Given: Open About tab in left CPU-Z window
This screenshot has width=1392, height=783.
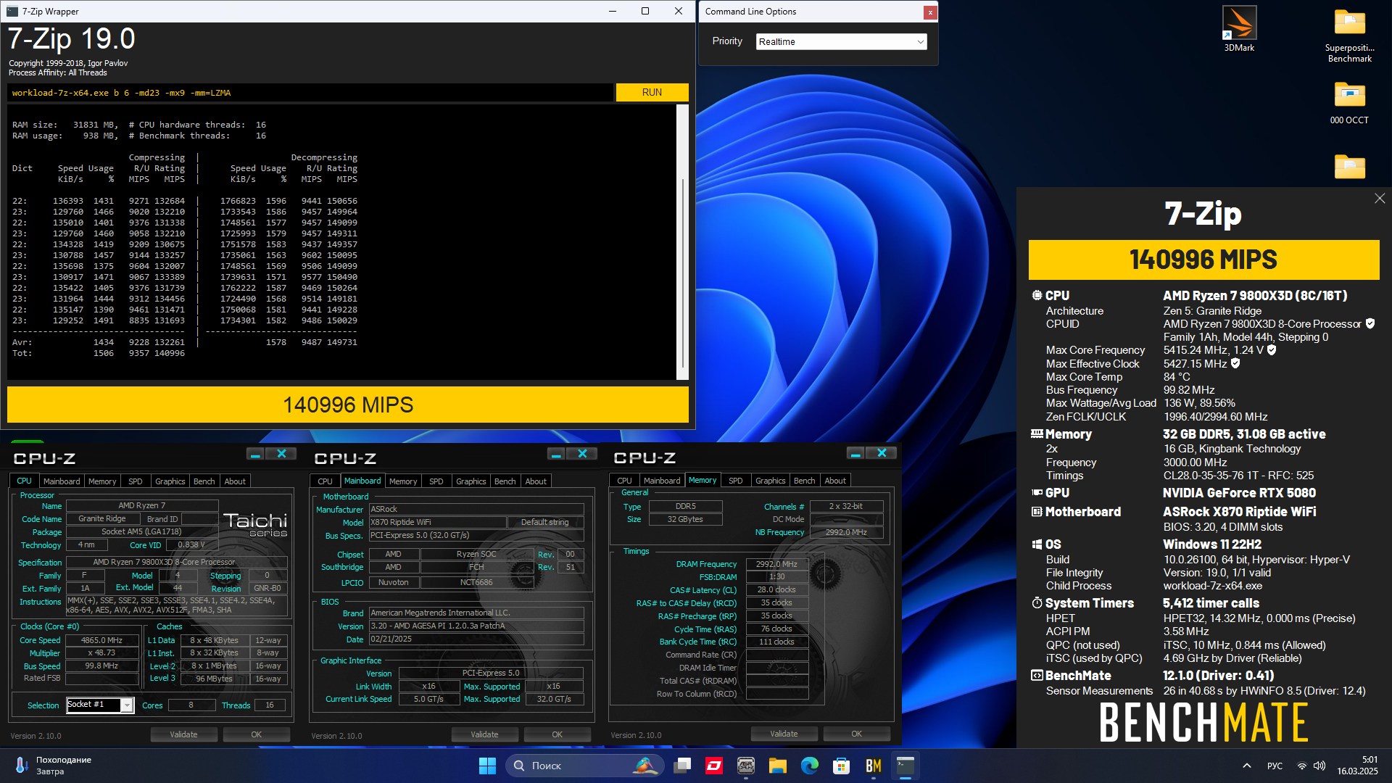Looking at the screenshot, I should 235,481.
